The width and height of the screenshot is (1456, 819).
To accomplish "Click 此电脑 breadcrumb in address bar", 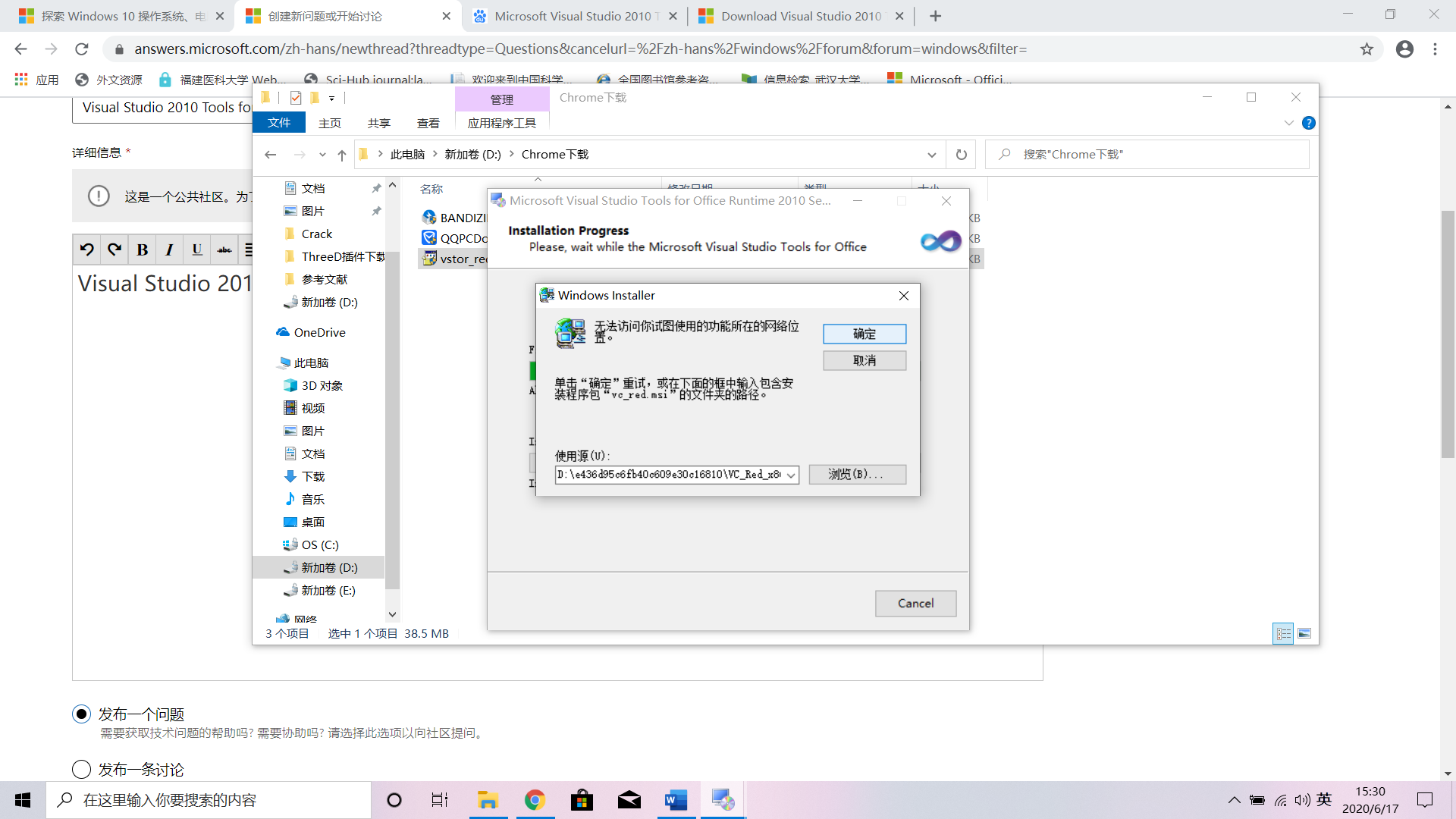I will (407, 155).
